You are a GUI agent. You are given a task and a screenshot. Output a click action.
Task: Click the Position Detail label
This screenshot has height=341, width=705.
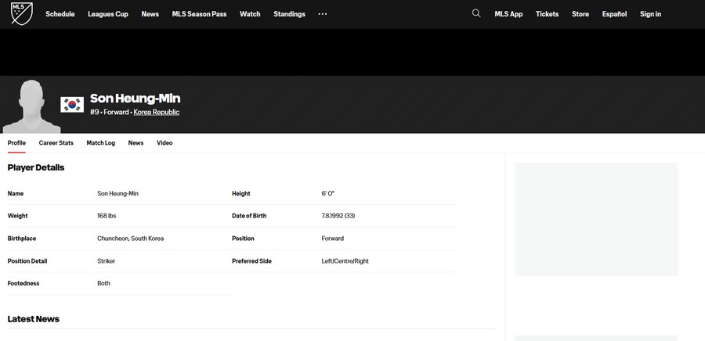(27, 260)
